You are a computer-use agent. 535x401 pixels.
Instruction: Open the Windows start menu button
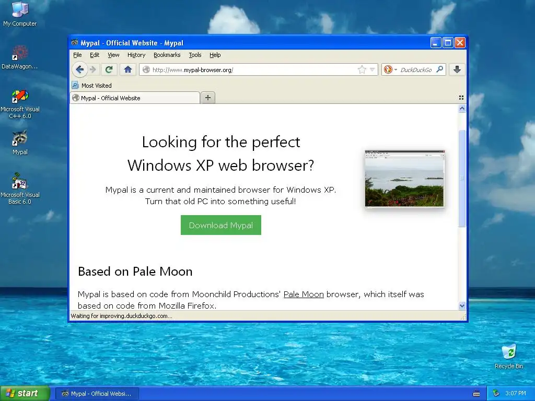tap(25, 393)
